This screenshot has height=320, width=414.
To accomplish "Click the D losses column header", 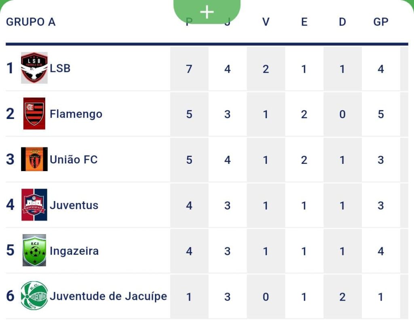I will (342, 22).
